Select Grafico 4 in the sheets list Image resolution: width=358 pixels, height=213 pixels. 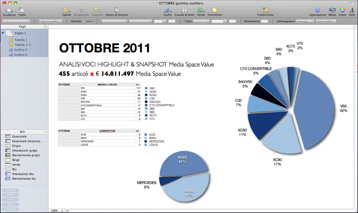click(20, 55)
